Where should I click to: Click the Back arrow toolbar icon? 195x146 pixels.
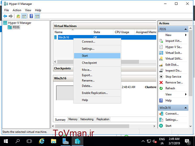point(5,16)
